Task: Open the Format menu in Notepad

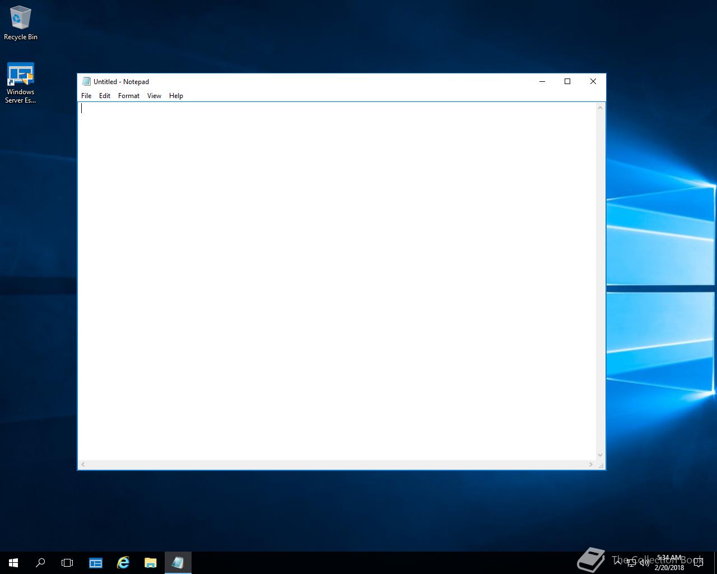Action: [128, 96]
